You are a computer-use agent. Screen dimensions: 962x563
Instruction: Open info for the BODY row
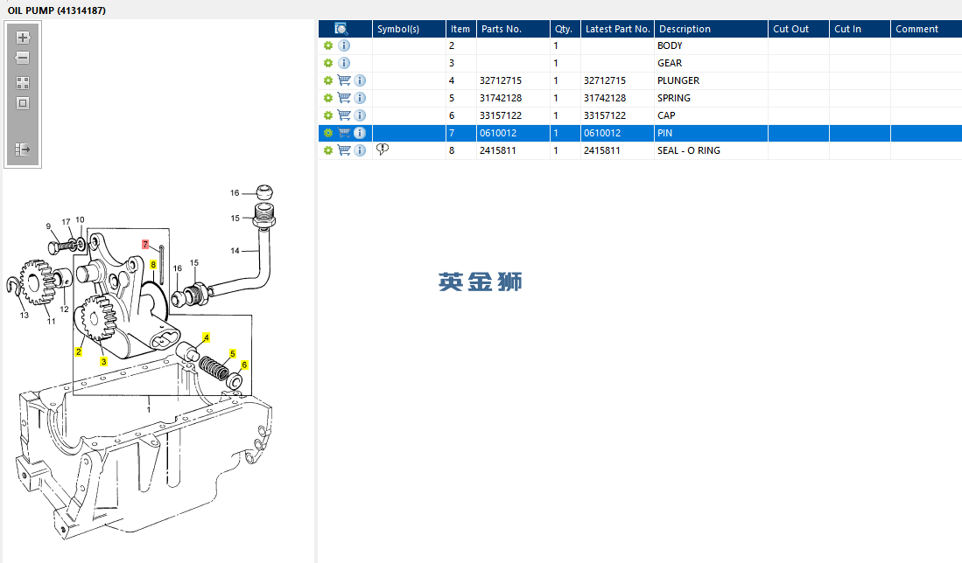click(344, 46)
